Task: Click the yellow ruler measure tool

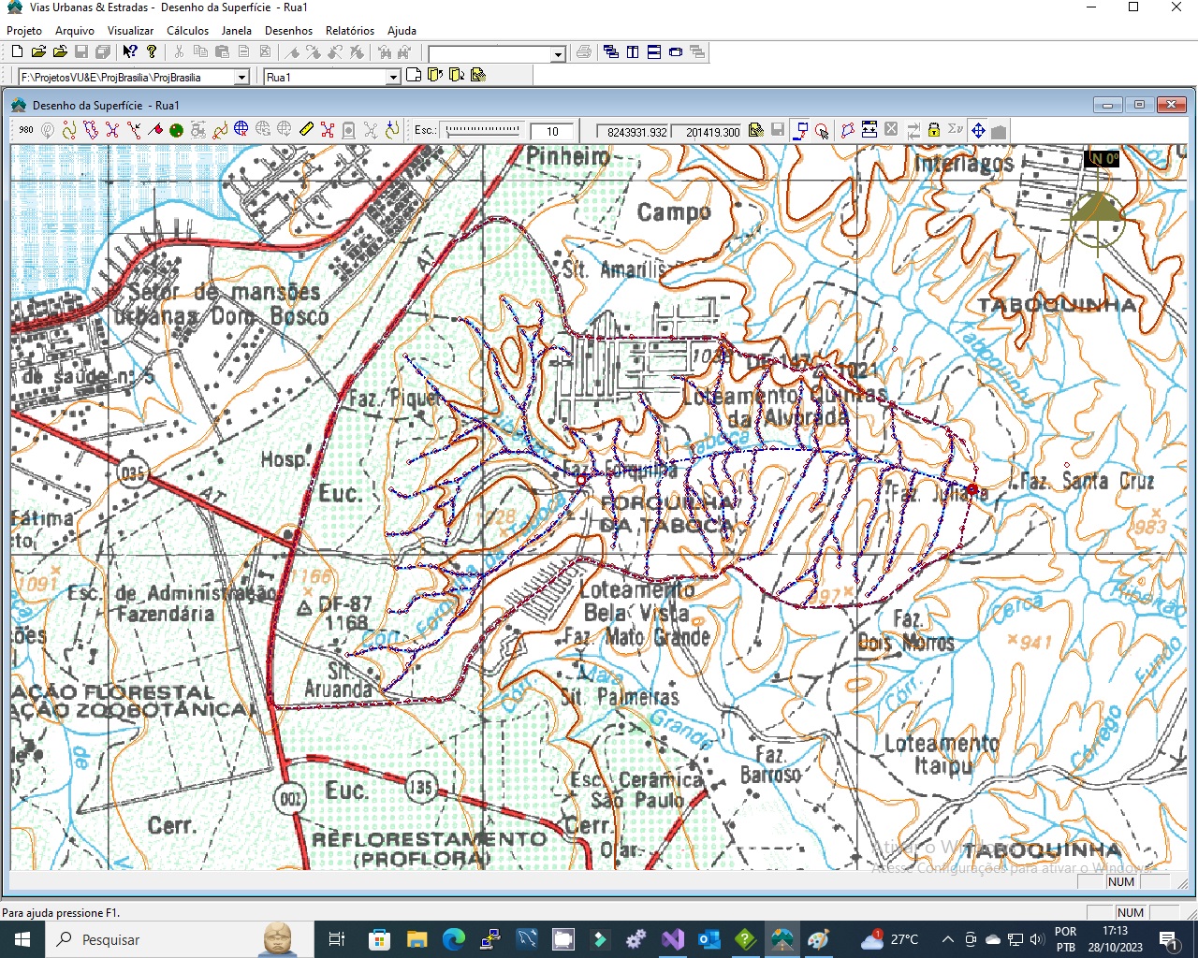Action: (306, 130)
